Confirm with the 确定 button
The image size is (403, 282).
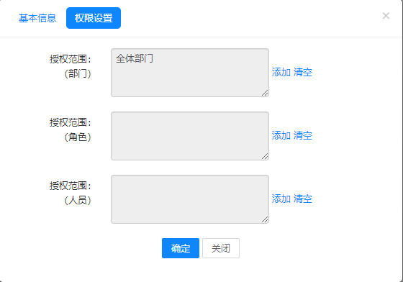click(181, 248)
